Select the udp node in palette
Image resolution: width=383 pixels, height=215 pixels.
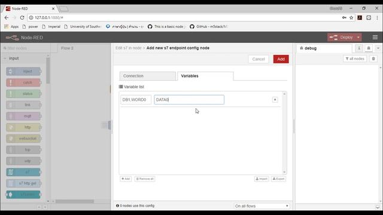(23, 161)
